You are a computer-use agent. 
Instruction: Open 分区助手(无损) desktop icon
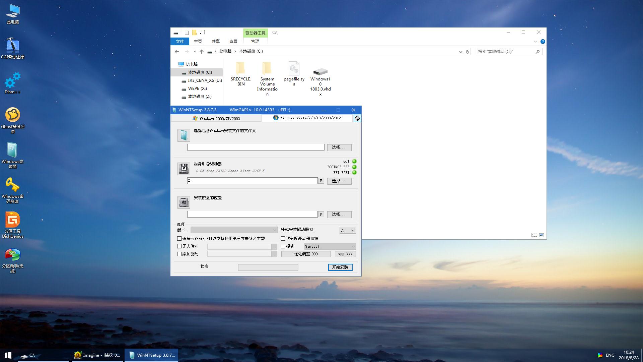point(13,260)
